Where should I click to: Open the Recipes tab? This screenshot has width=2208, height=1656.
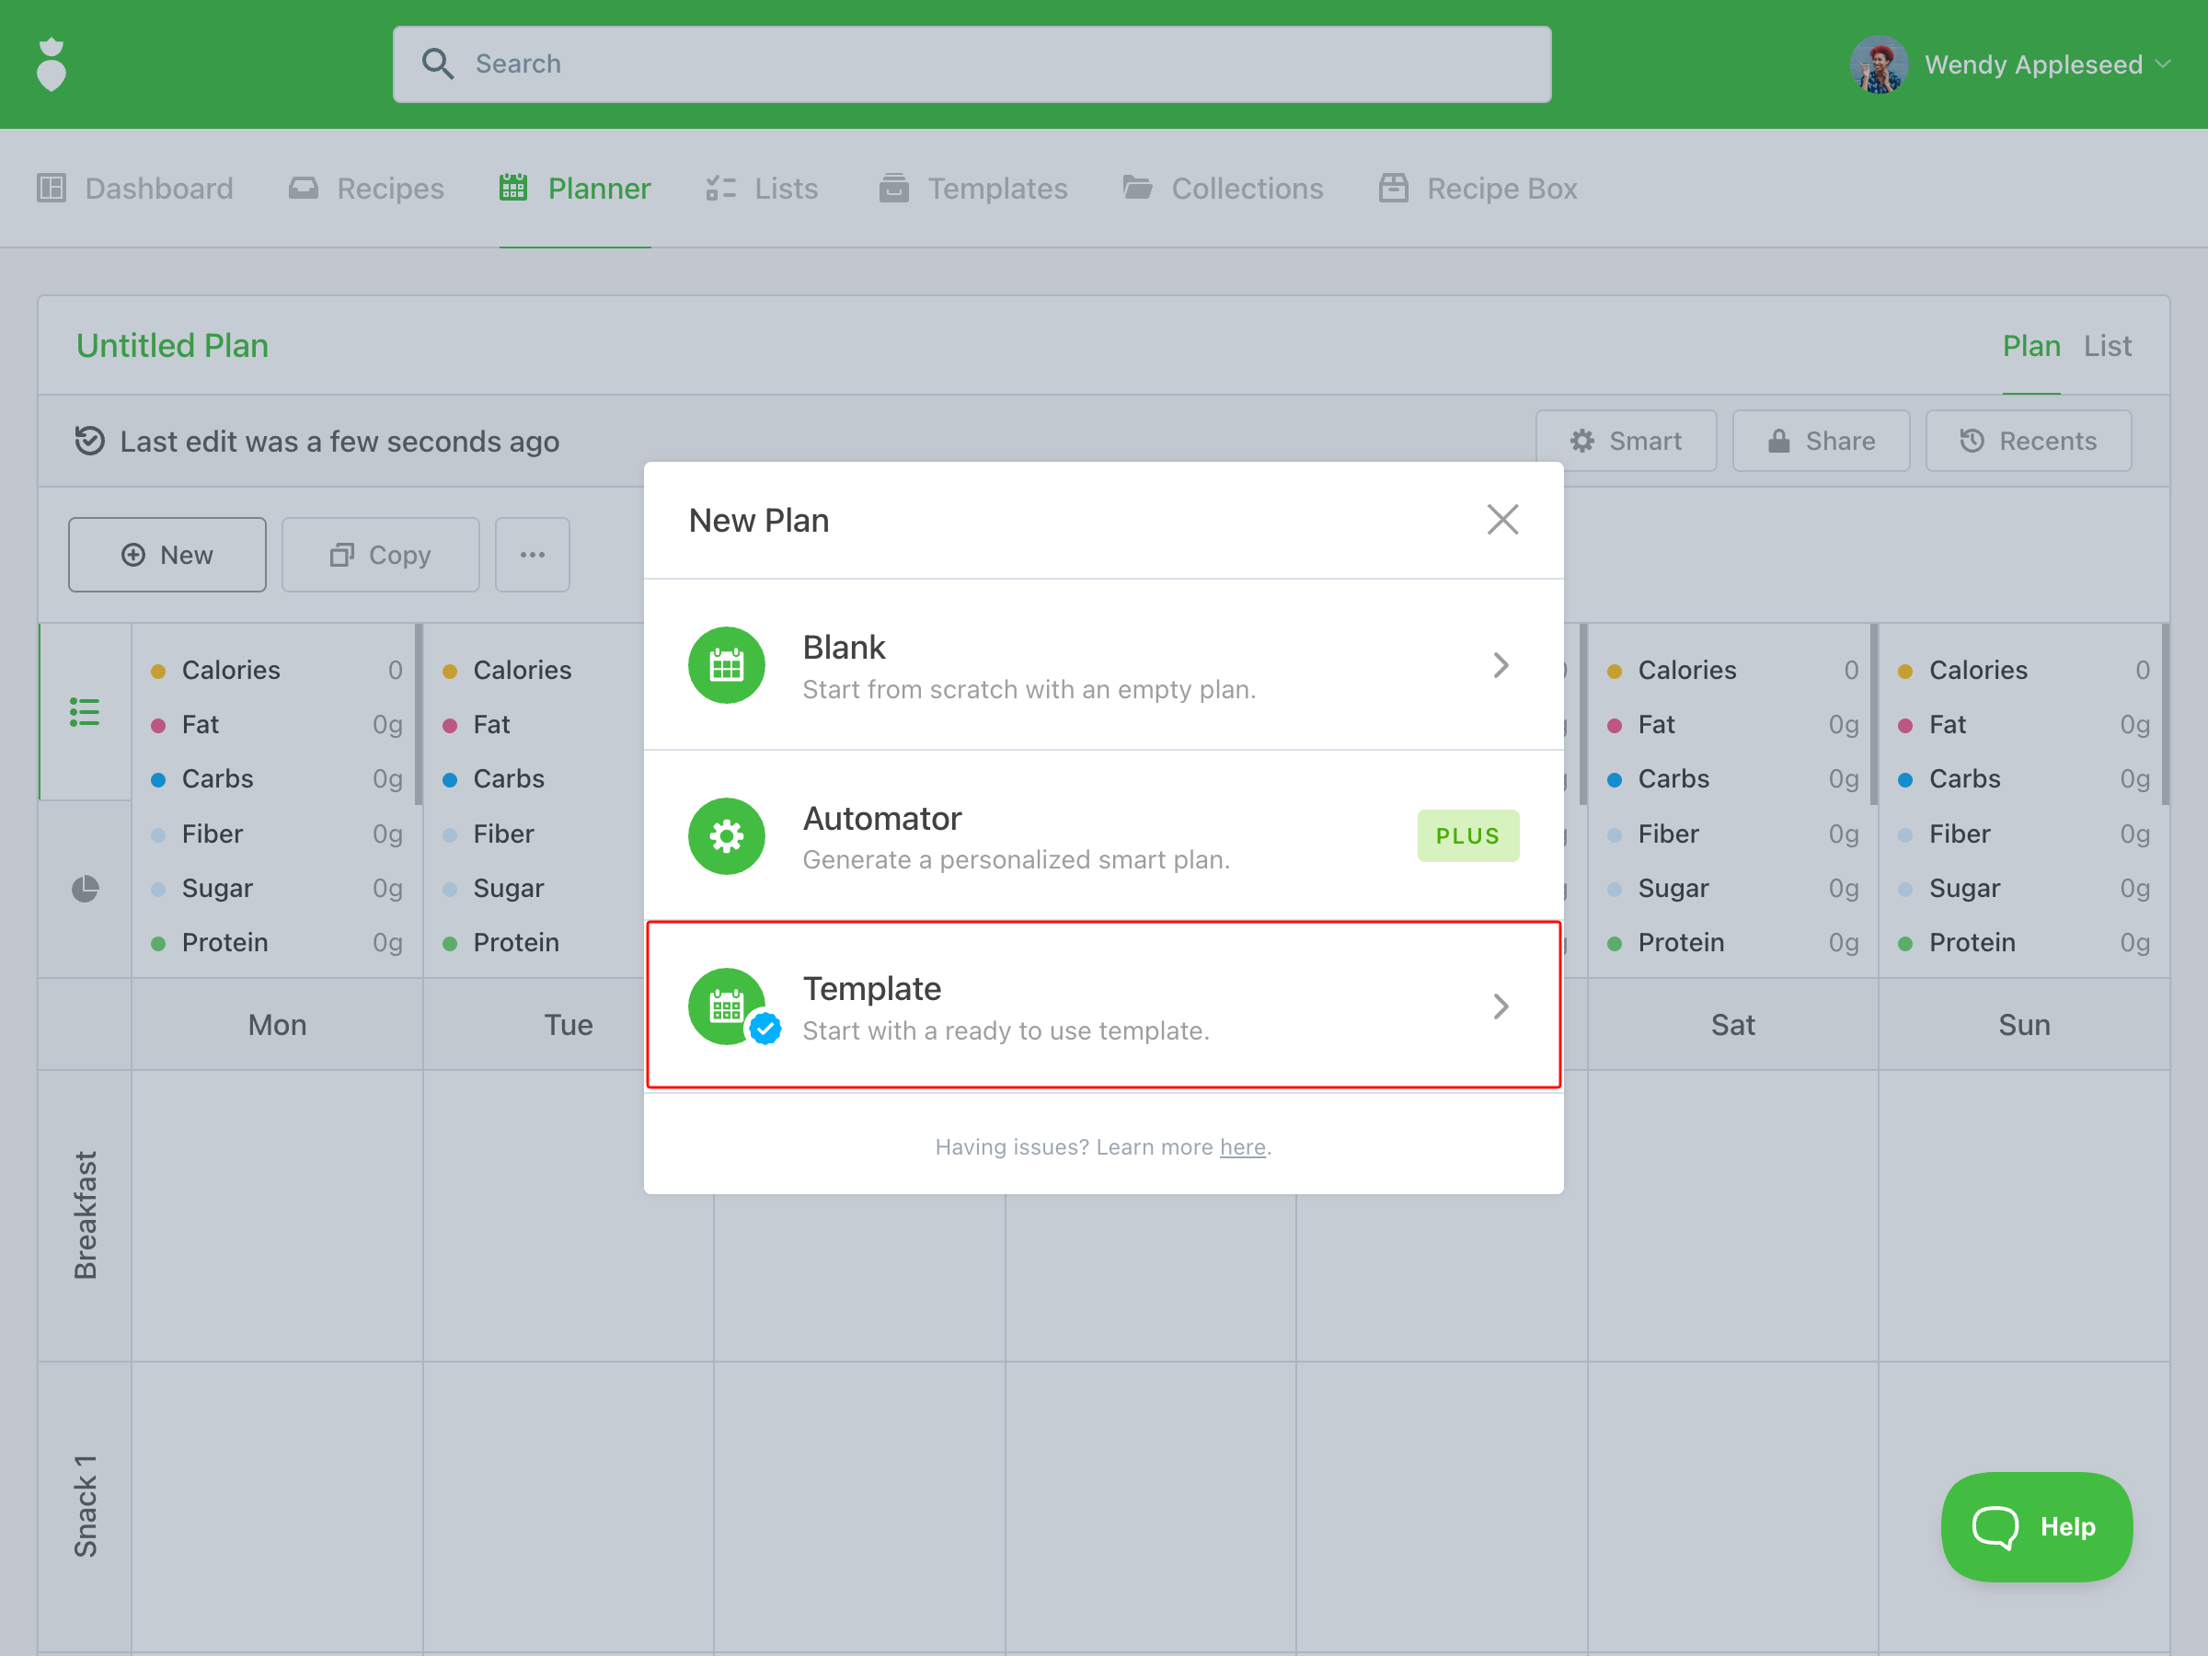tap(366, 189)
